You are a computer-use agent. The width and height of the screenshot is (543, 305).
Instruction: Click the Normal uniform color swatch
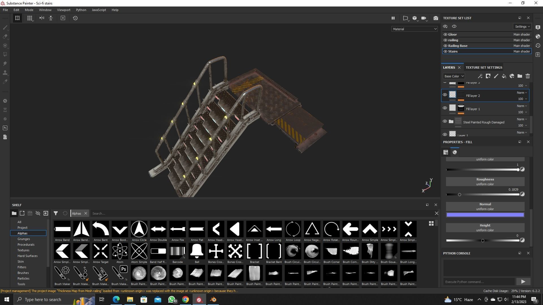pyautogui.click(x=485, y=215)
